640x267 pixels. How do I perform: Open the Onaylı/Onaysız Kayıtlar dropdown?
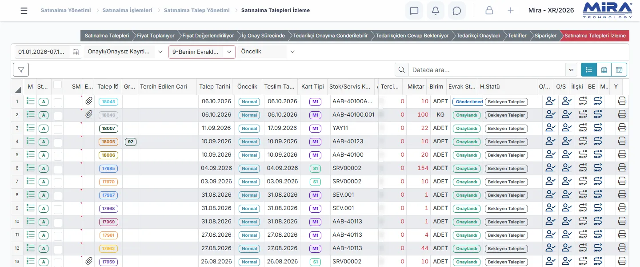[125, 52]
